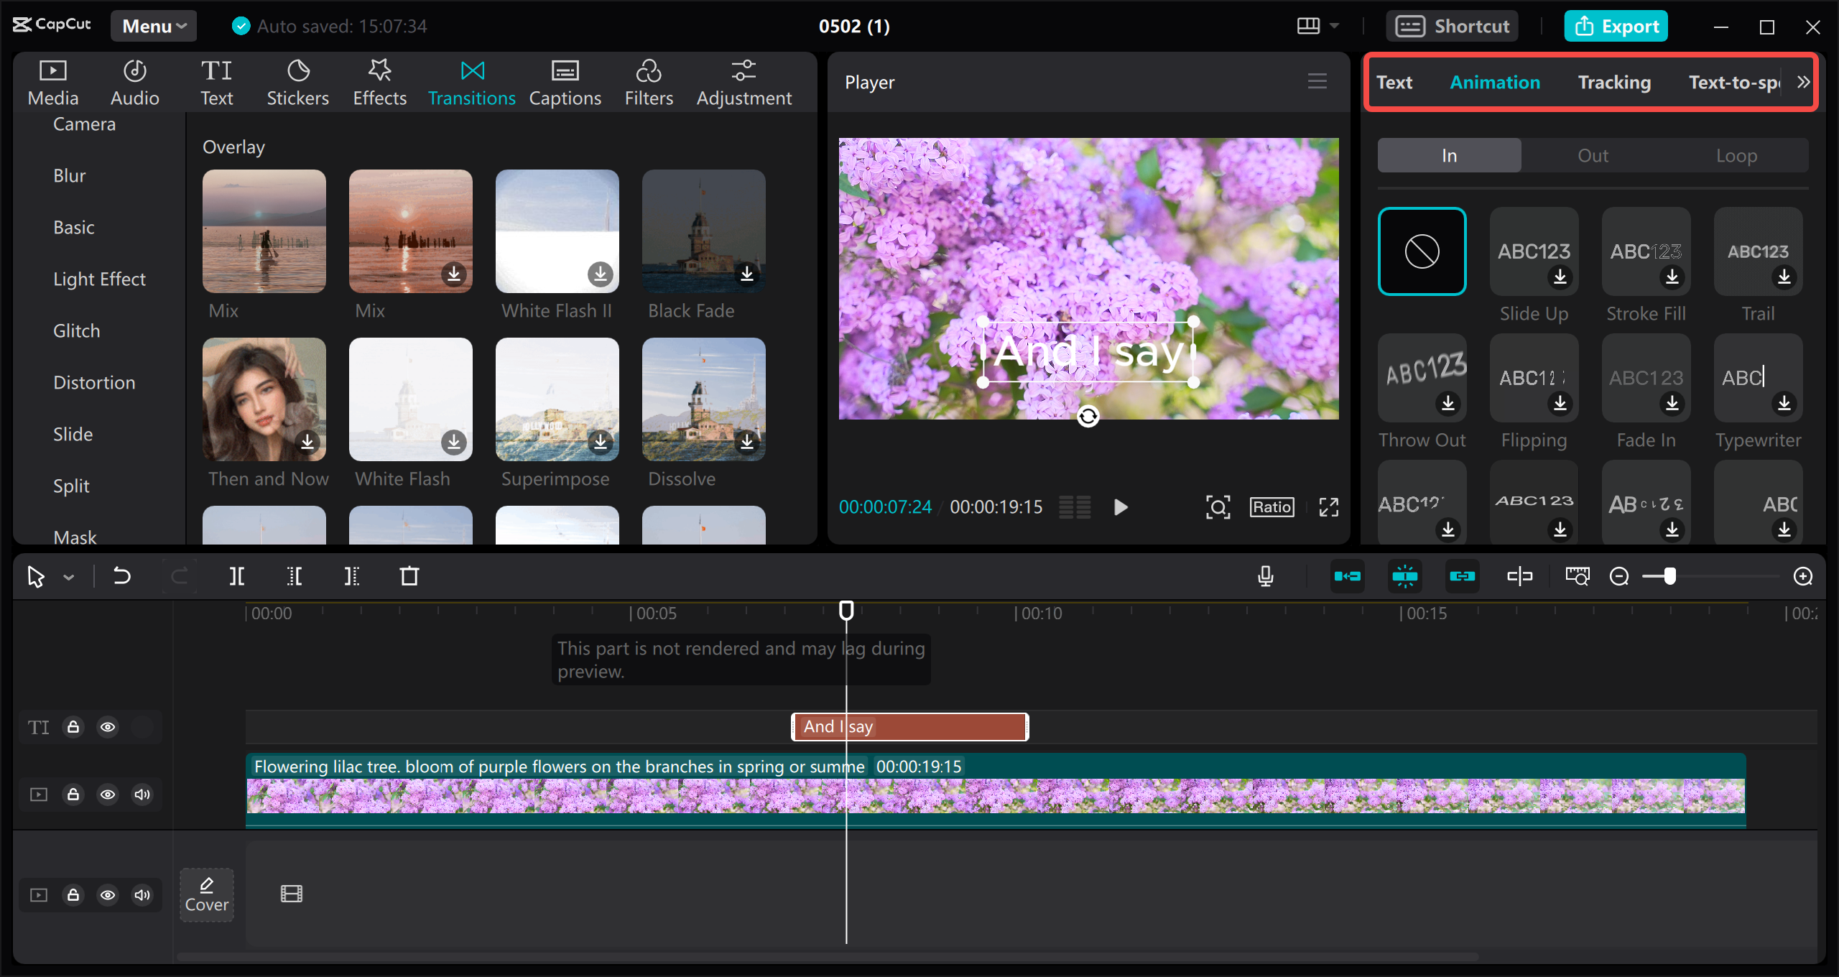Select the None animation option
The height and width of the screenshot is (977, 1839).
click(x=1422, y=251)
